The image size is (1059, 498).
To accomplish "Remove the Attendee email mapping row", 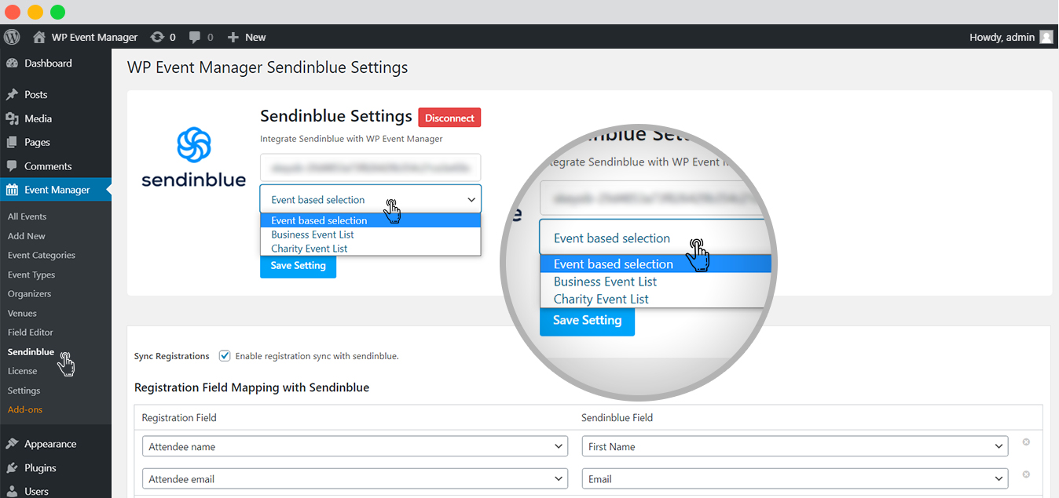I will [1026, 474].
